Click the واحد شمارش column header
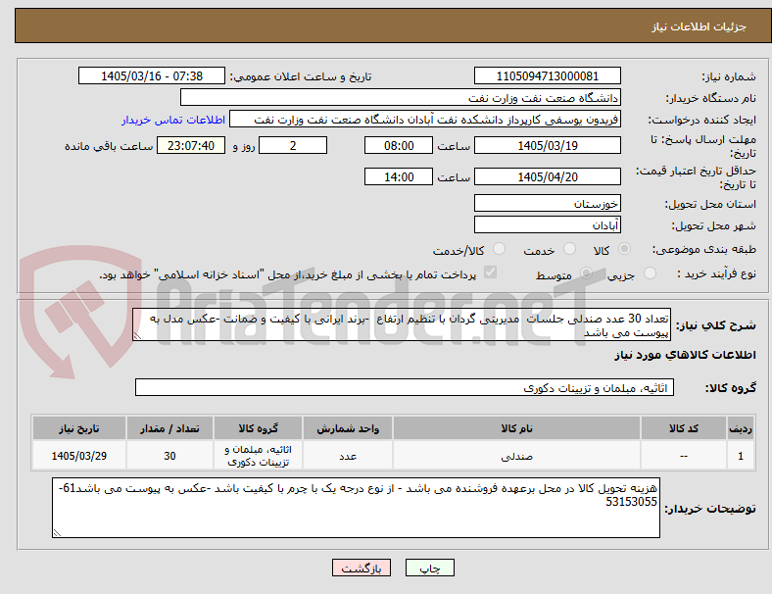The width and height of the screenshot is (772, 594). [348, 428]
